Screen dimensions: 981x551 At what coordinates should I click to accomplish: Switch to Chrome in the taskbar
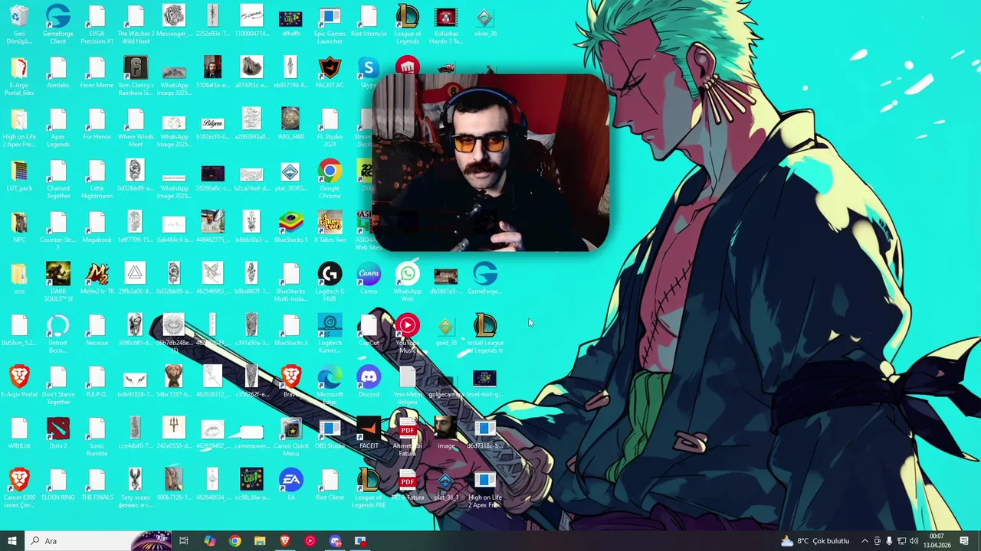[235, 541]
